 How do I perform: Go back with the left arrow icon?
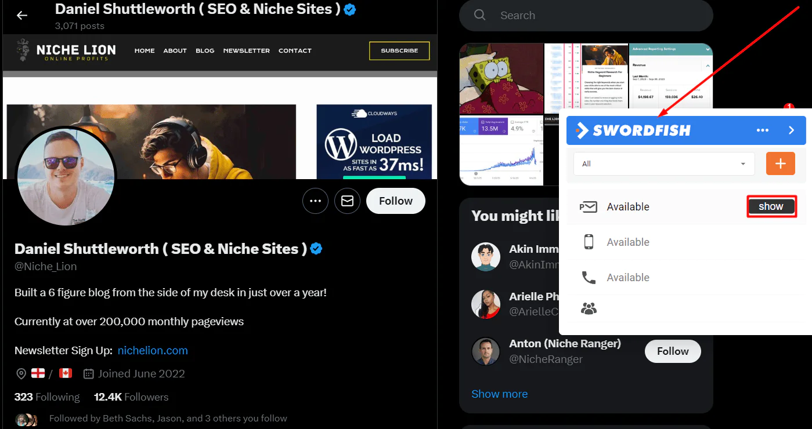22,15
